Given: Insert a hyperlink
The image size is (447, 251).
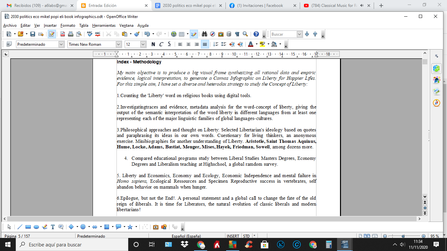Looking at the screenshot, I should pos(174,34).
